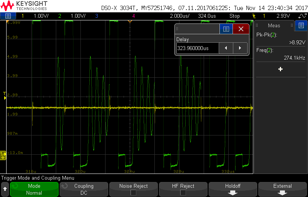Click the 274.1kHz frequency reading

point(294,58)
